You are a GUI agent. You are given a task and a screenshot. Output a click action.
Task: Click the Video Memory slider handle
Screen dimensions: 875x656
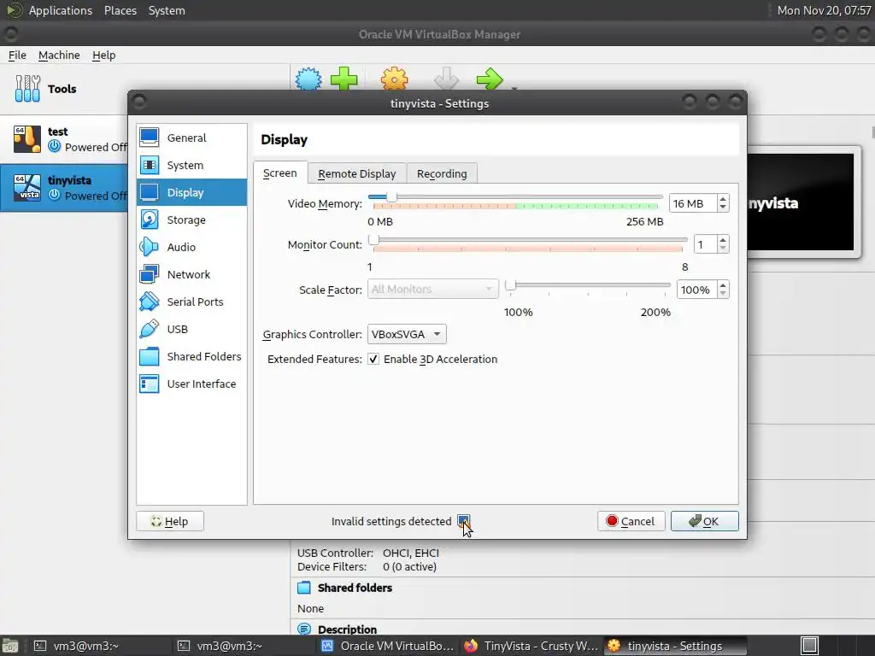(391, 197)
